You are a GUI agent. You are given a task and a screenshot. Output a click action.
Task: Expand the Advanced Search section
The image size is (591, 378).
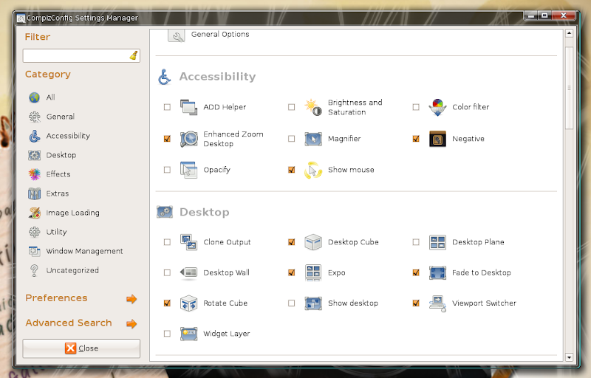pyautogui.click(x=81, y=323)
